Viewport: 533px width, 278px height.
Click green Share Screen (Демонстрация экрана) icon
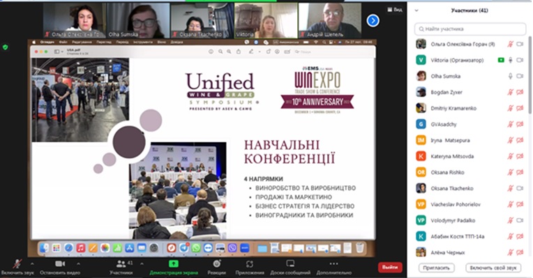point(174,264)
